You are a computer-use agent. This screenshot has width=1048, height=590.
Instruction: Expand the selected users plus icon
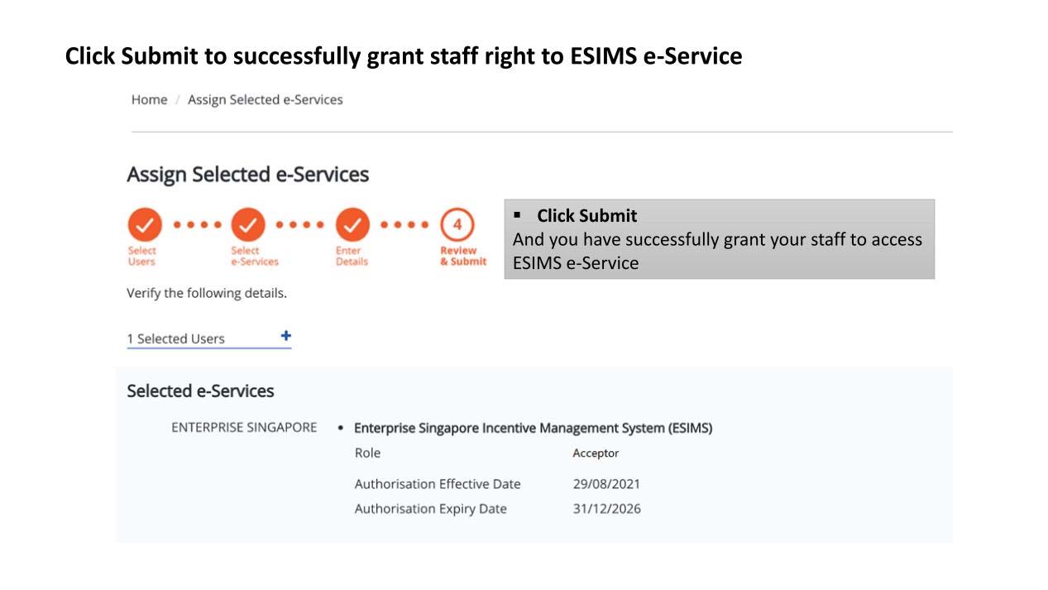point(286,336)
